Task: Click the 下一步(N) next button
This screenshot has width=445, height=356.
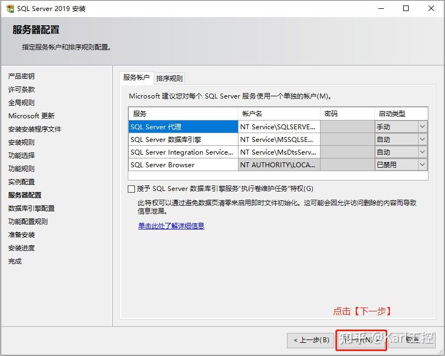Action: 361,340
